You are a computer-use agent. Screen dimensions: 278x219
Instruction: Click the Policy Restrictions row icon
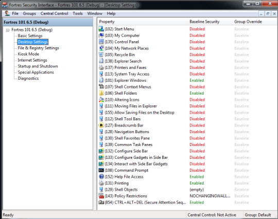(101, 196)
